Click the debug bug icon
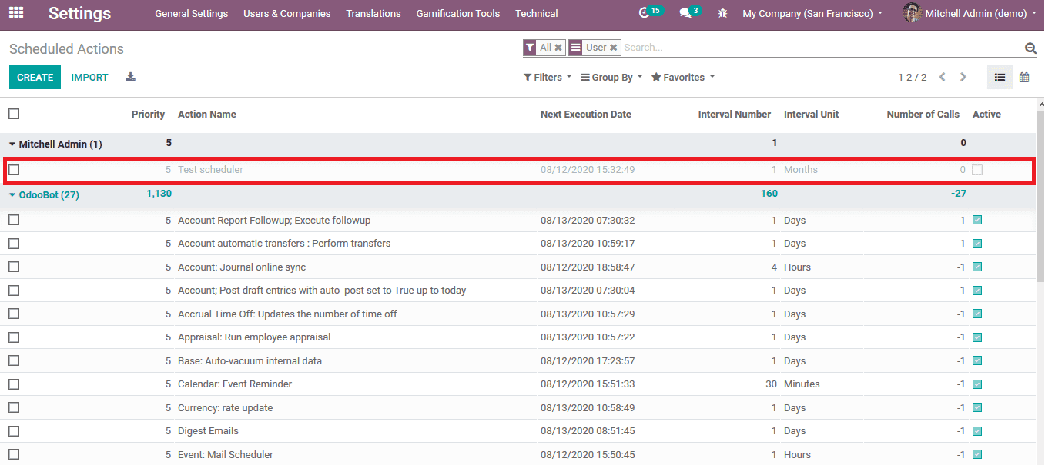This screenshot has height=465, width=1045. click(722, 13)
